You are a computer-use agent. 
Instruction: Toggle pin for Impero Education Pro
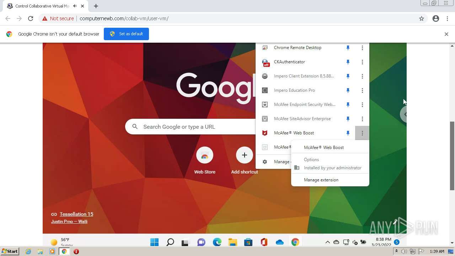coord(348,90)
